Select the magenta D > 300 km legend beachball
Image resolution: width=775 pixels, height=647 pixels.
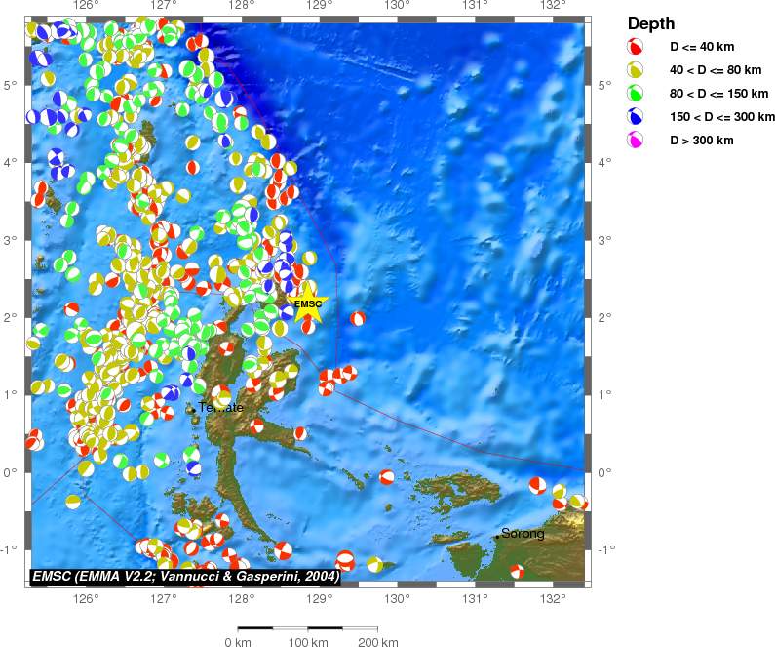point(635,140)
